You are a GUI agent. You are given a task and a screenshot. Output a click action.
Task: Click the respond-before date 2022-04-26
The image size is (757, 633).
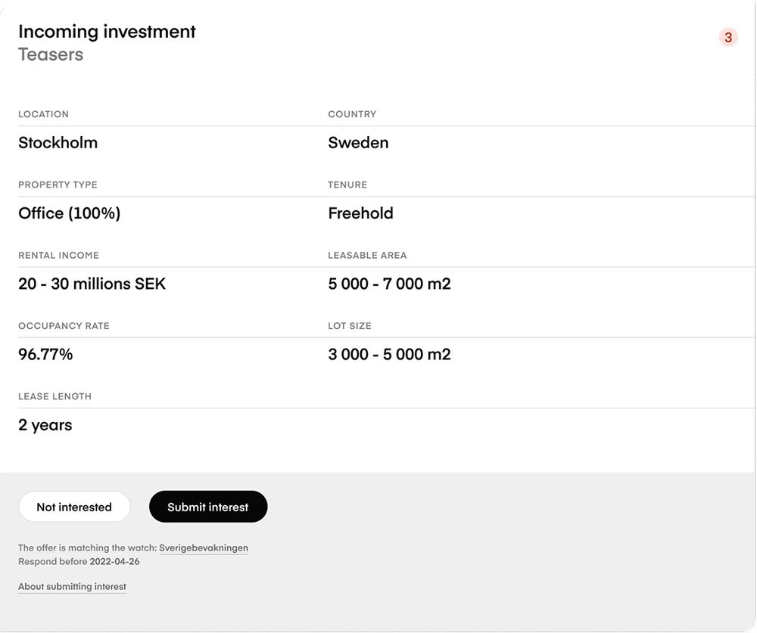tap(115, 562)
